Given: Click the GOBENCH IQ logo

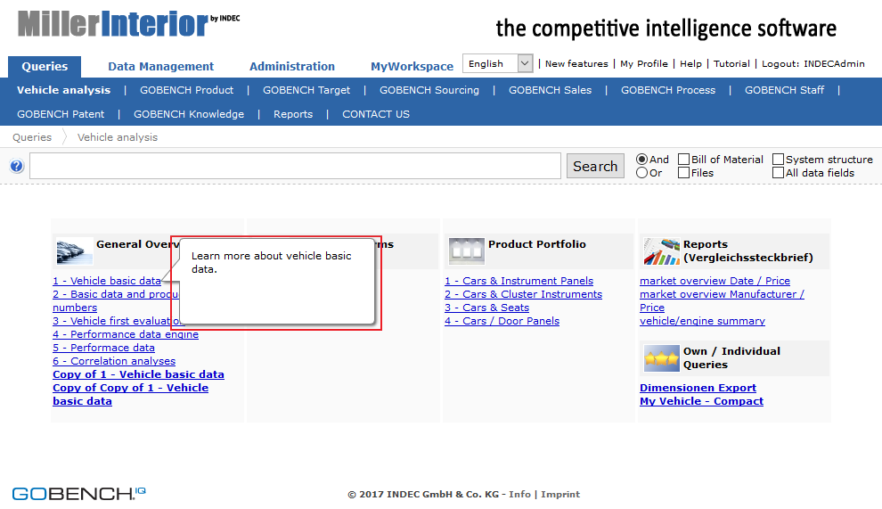Looking at the screenshot, I should pos(78,493).
